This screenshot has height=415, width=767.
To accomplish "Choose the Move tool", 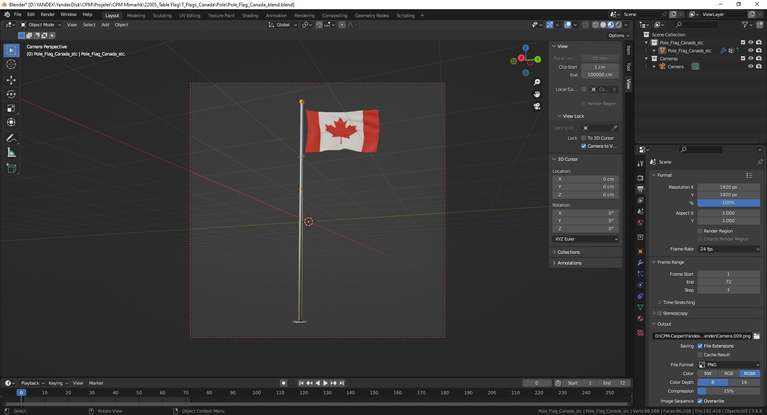I will click(11, 80).
